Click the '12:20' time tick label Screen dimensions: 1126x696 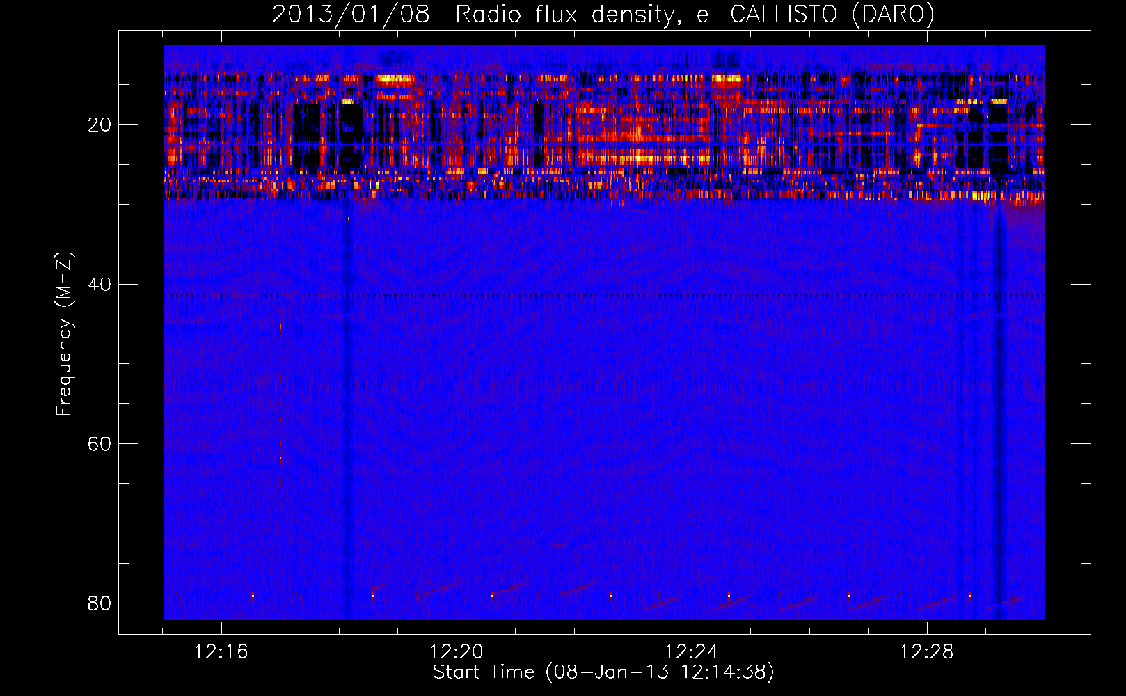click(x=457, y=652)
